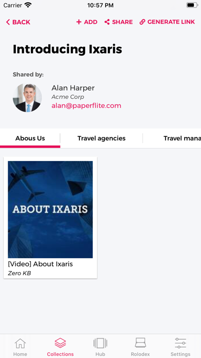
Task: Tap the chain link icon for Generate Link
Action: 142,22
